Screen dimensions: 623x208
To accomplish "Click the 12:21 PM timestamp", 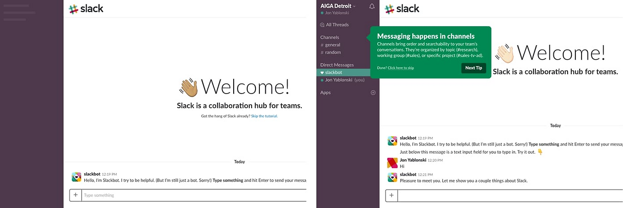I will (424, 175).
